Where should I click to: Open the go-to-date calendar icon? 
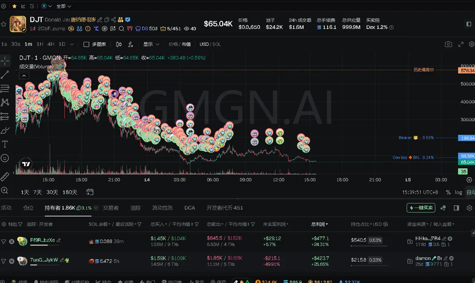point(90,192)
